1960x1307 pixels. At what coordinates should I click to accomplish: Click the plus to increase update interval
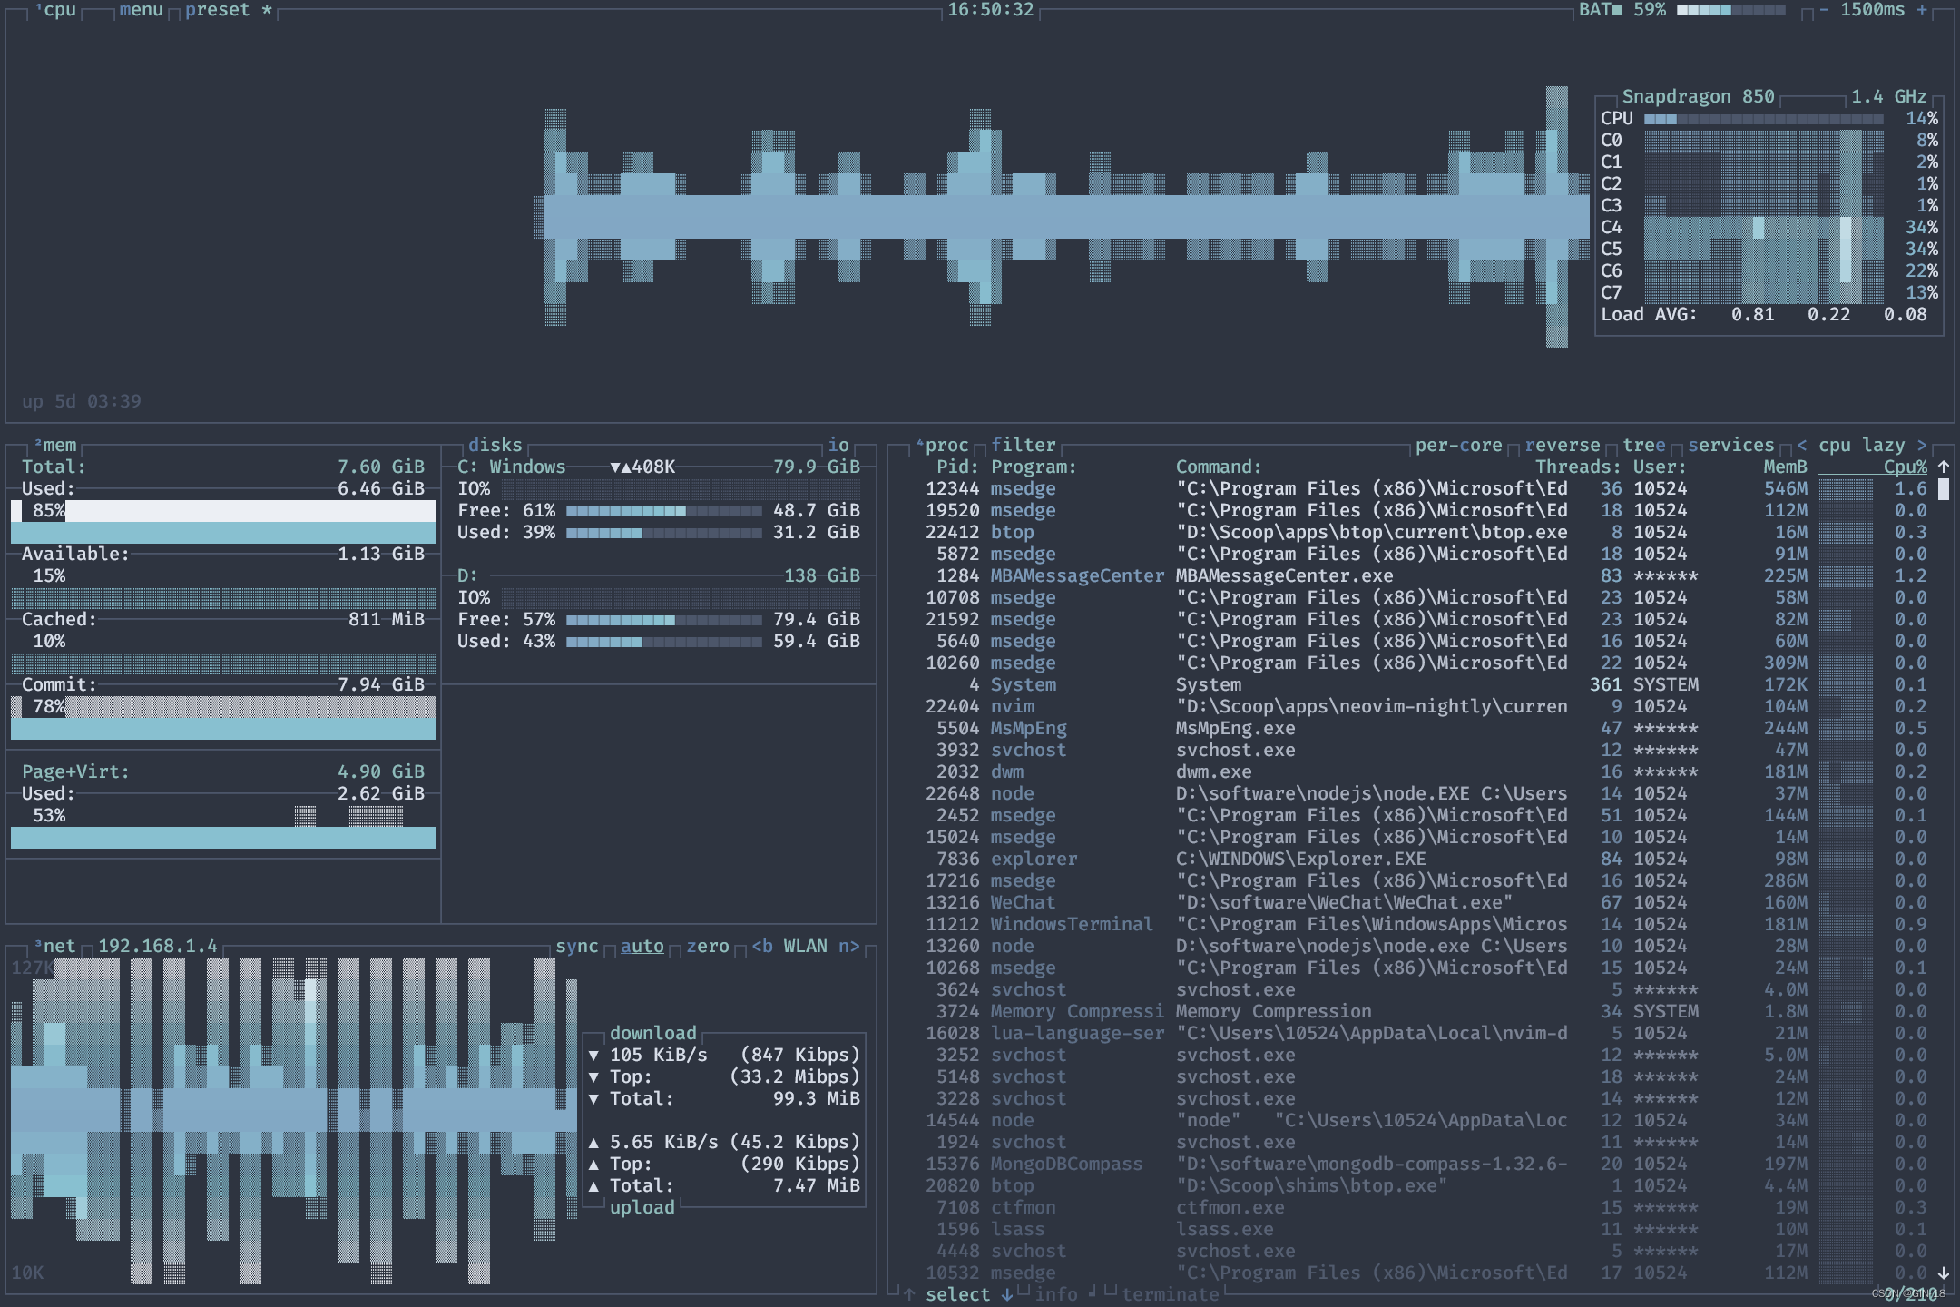(1922, 10)
